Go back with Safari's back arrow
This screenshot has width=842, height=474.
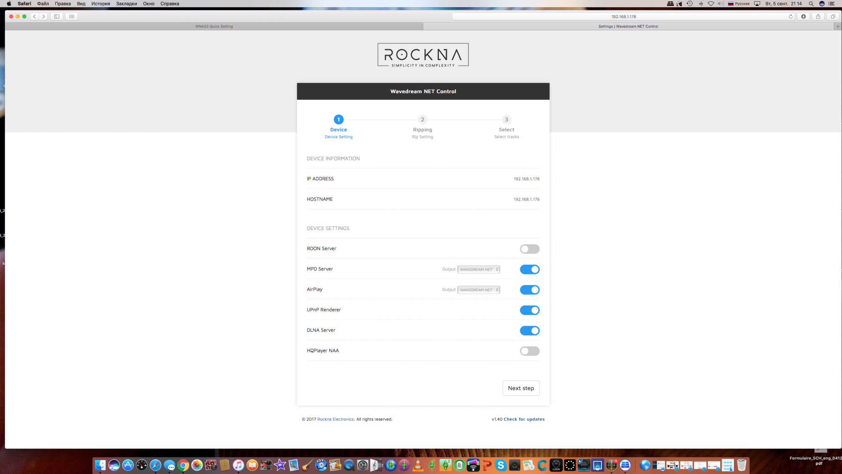click(x=35, y=16)
